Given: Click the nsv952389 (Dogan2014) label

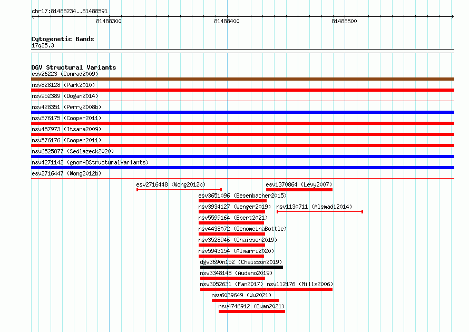Looking at the screenshot, I should tap(65, 96).
